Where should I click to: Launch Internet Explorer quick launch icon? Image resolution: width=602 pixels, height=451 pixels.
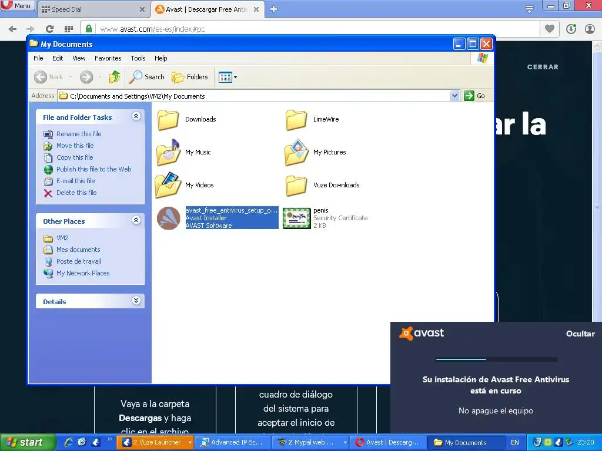[69, 442]
